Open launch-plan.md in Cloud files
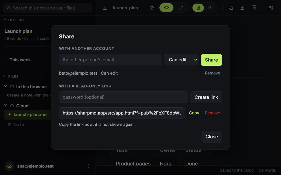The height and width of the screenshot is (175, 281). coord(30,114)
